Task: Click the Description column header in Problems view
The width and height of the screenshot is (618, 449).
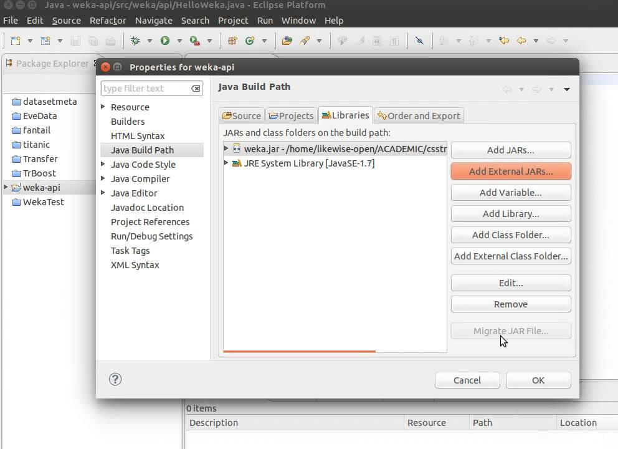Action: (x=214, y=423)
